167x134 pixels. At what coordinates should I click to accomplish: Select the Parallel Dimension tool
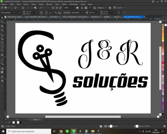[x=2, y=59]
